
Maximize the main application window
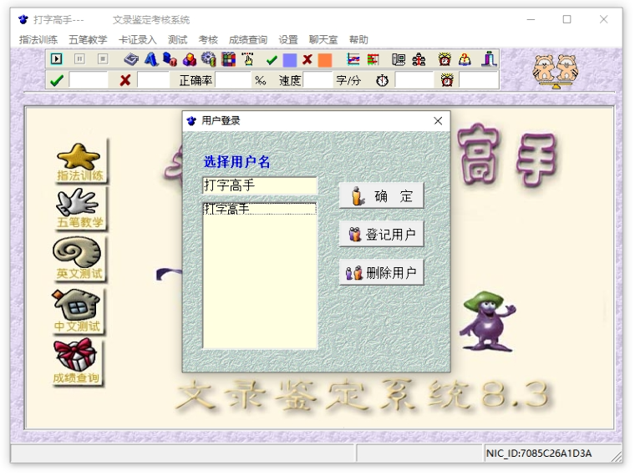pyautogui.click(x=567, y=19)
